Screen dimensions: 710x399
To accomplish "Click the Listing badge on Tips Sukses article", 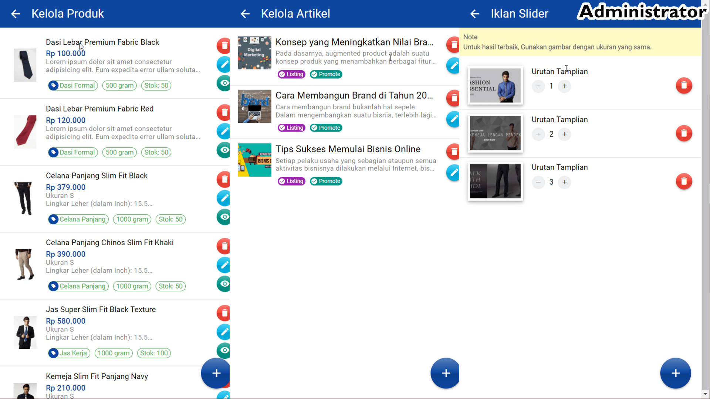I will click(291, 181).
